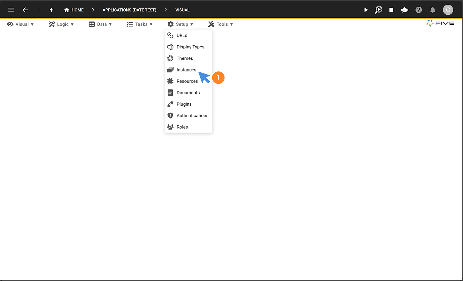
Task: Click the hamburger menu icon
Action: 11,10
